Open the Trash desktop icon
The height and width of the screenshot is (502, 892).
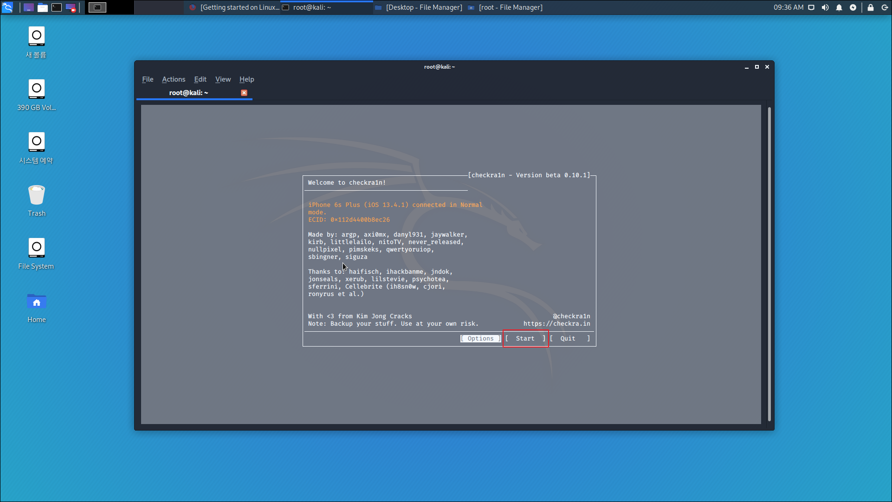click(x=37, y=200)
